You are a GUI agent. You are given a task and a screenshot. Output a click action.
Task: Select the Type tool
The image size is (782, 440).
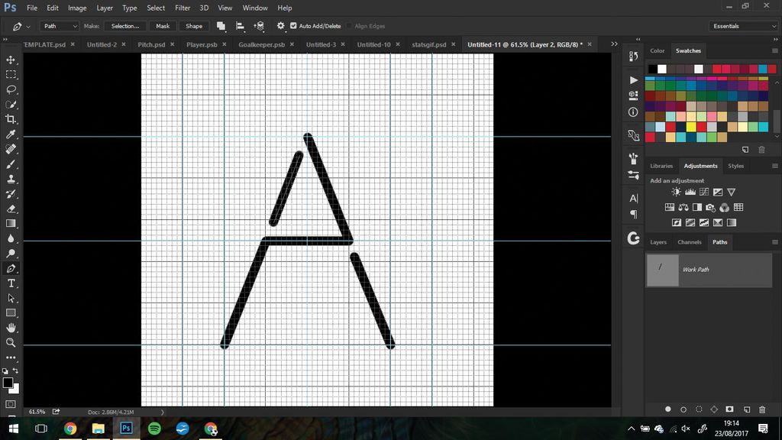(x=10, y=283)
